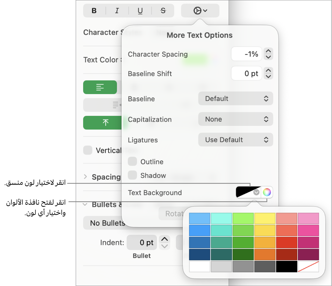Select the dark red swatch in fourth row
The height and width of the screenshot is (286, 332).
[x=287, y=255]
